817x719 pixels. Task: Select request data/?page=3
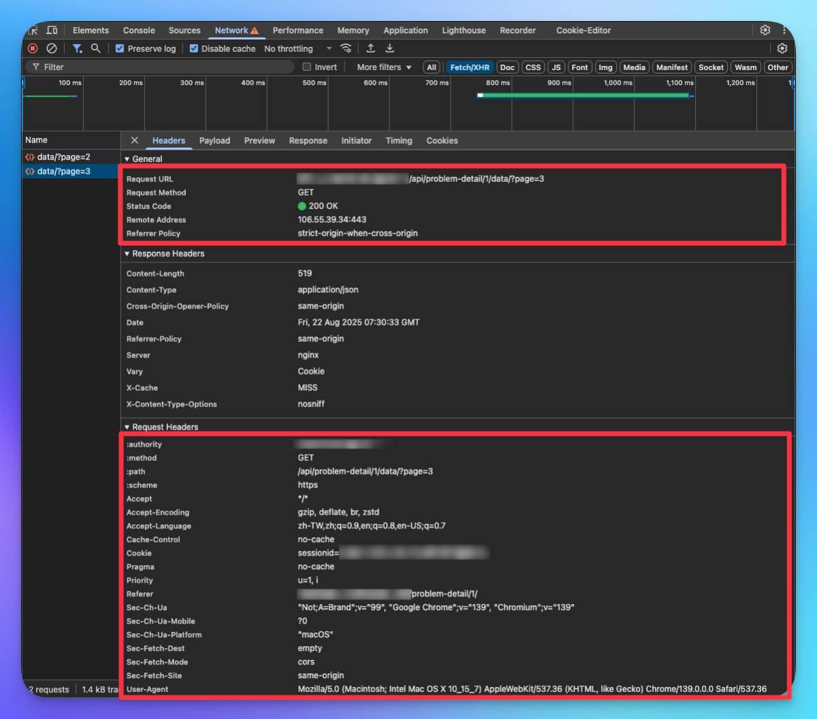(71, 171)
